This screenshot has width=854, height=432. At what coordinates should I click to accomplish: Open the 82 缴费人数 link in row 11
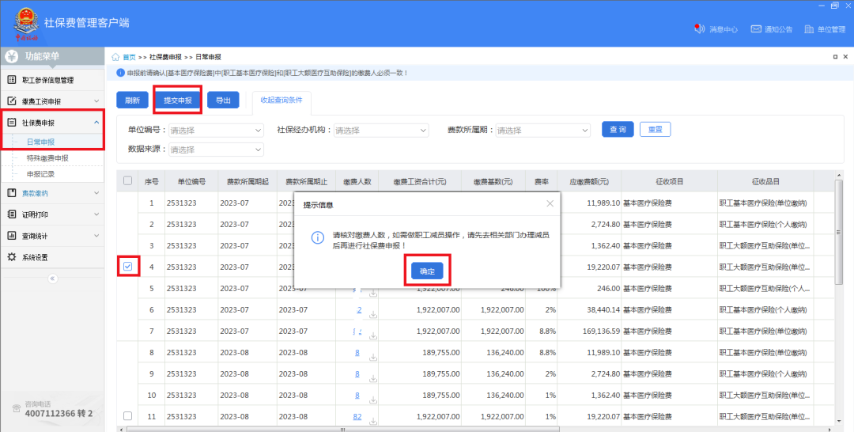(x=357, y=416)
